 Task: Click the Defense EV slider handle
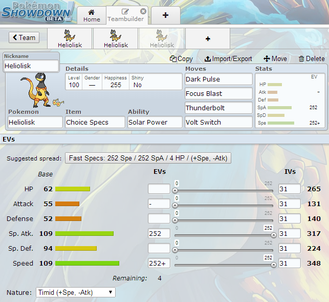175,220
